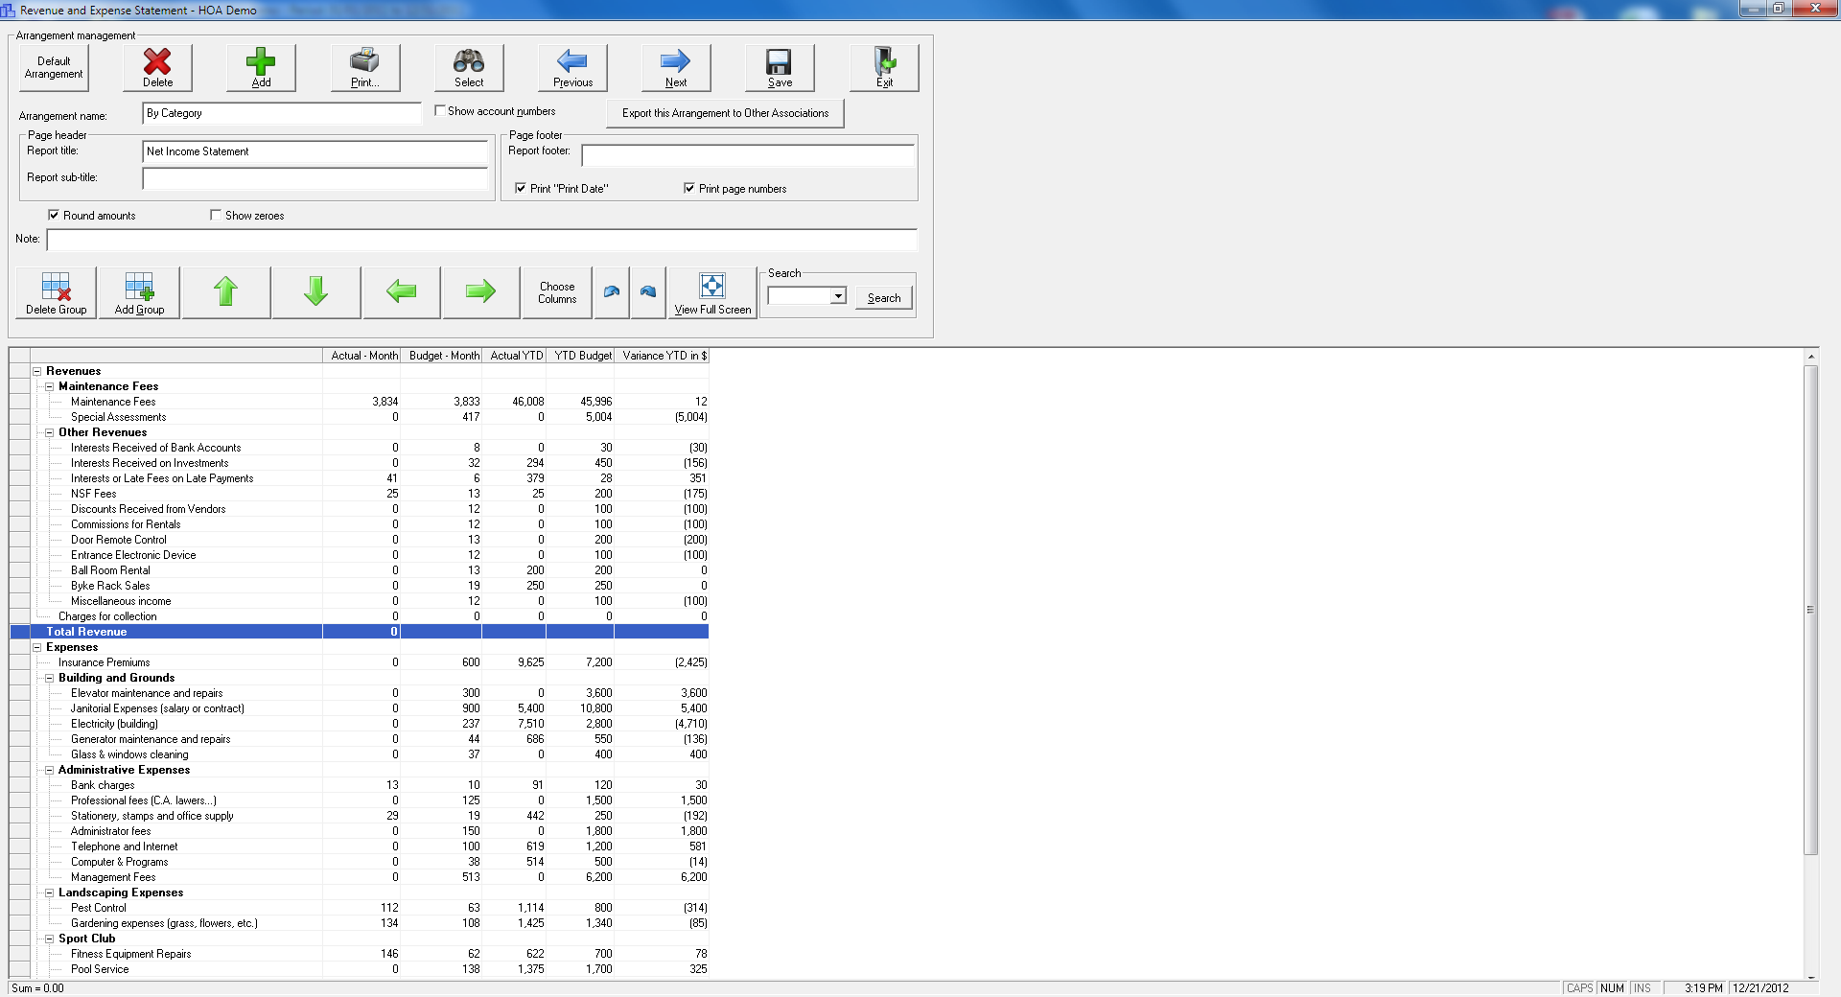Open Choose Columns dialog
The image size is (1841, 997).
[x=556, y=291]
